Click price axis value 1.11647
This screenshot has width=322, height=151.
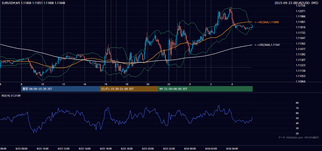click(x=301, y=38)
